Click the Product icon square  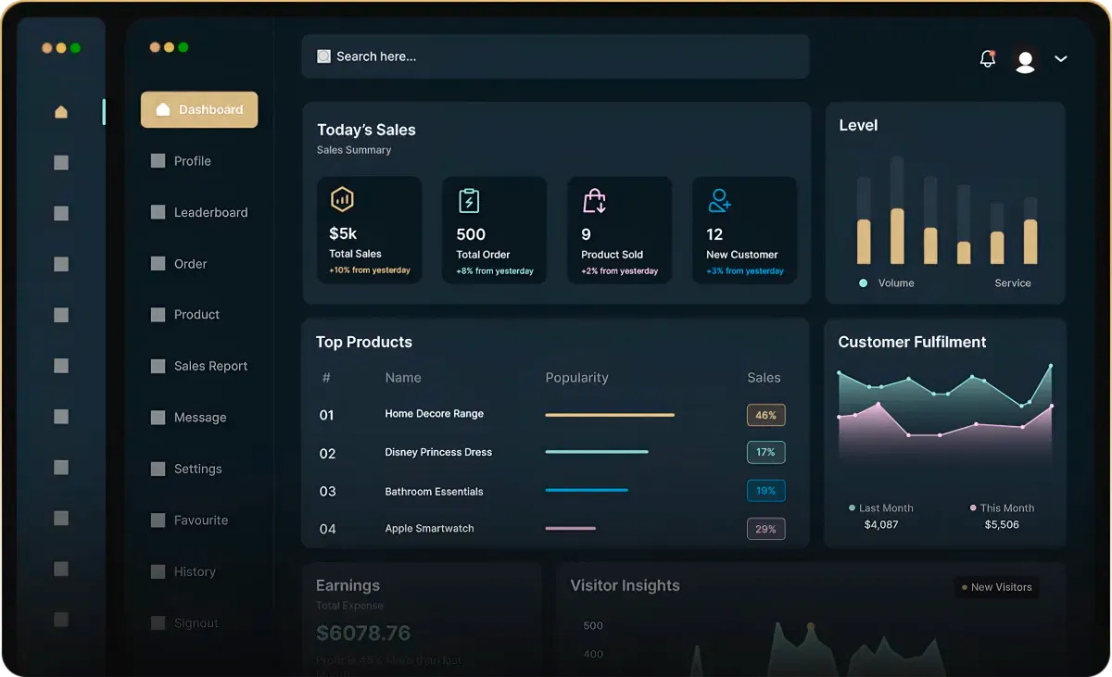158,315
